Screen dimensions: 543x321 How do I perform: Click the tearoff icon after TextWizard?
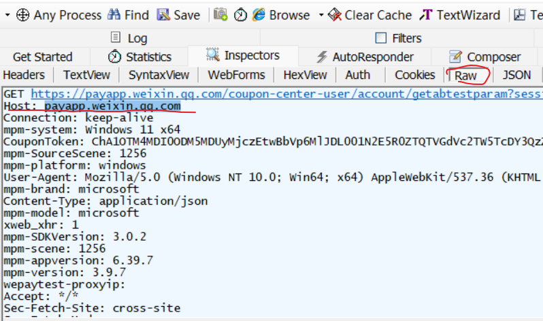click(x=519, y=15)
